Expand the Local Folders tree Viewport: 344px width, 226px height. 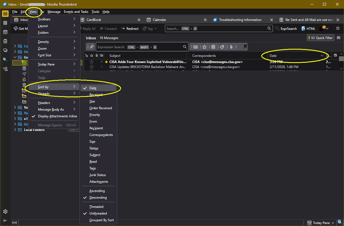click(15, 130)
